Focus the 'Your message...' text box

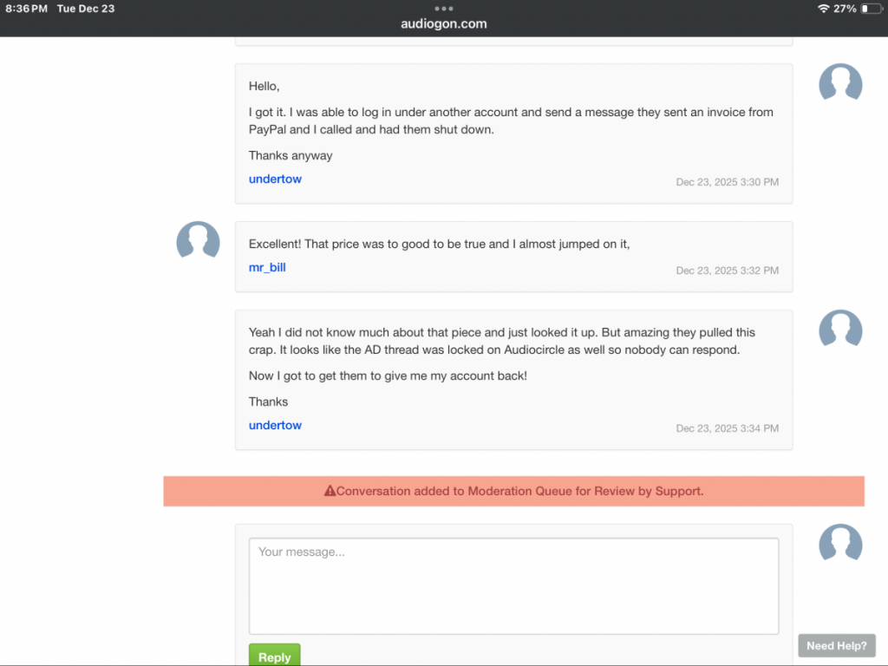coord(513,586)
